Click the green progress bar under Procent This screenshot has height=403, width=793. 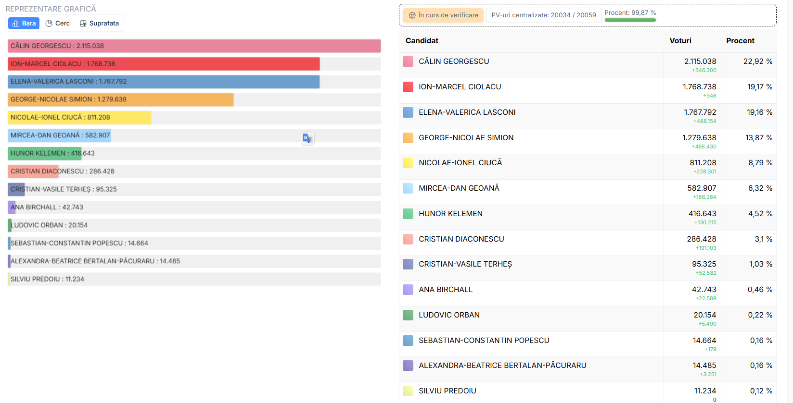(x=630, y=20)
